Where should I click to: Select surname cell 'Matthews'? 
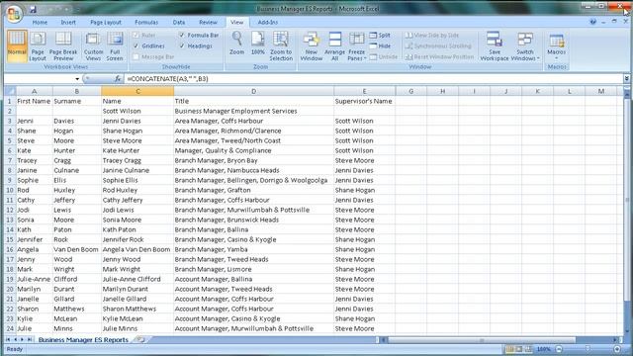click(77, 309)
